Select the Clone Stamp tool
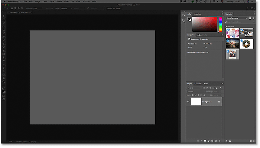Image resolution: width=260 pixels, height=148 pixels. coord(4,44)
